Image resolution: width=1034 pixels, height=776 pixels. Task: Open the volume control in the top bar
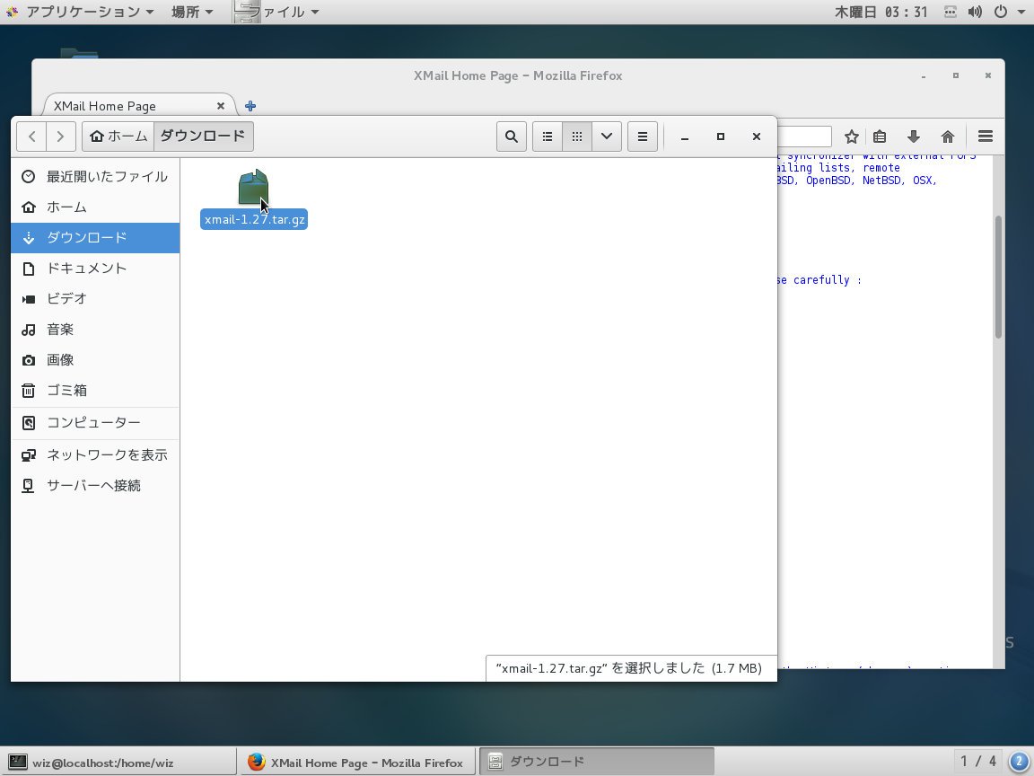(975, 12)
